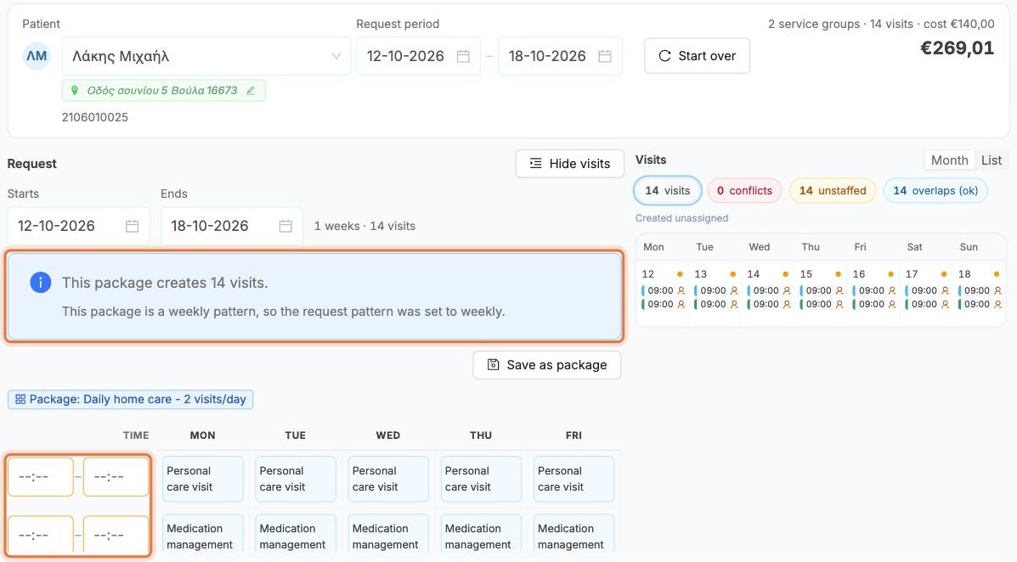Click the 1 weeks · 14 visits summary
1017x562 pixels.
(364, 226)
